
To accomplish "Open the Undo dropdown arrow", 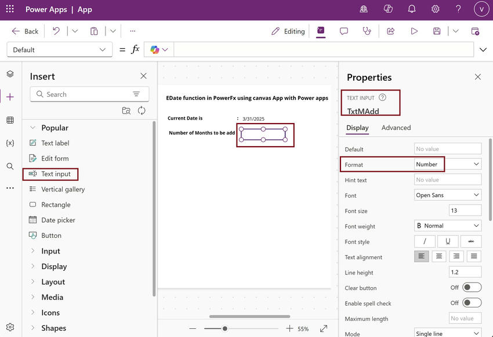I will (74, 31).
